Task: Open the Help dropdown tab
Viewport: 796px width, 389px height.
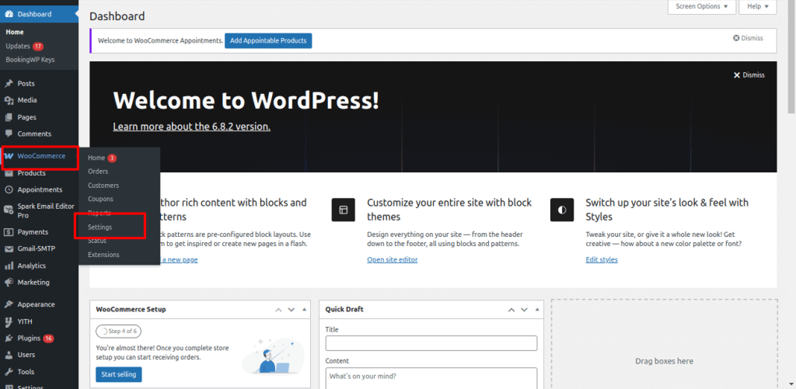Action: [758, 6]
